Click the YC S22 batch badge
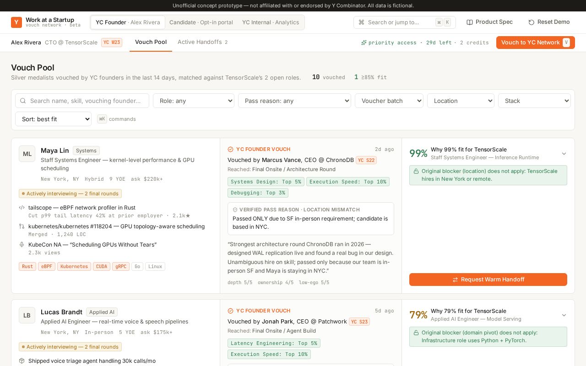Screen dimensions: 586x366 coord(366,160)
